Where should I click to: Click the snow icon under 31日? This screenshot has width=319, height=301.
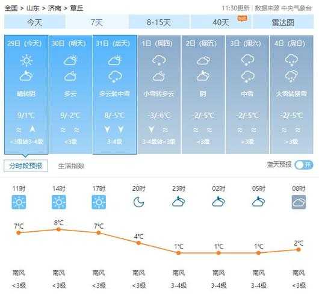point(115,76)
